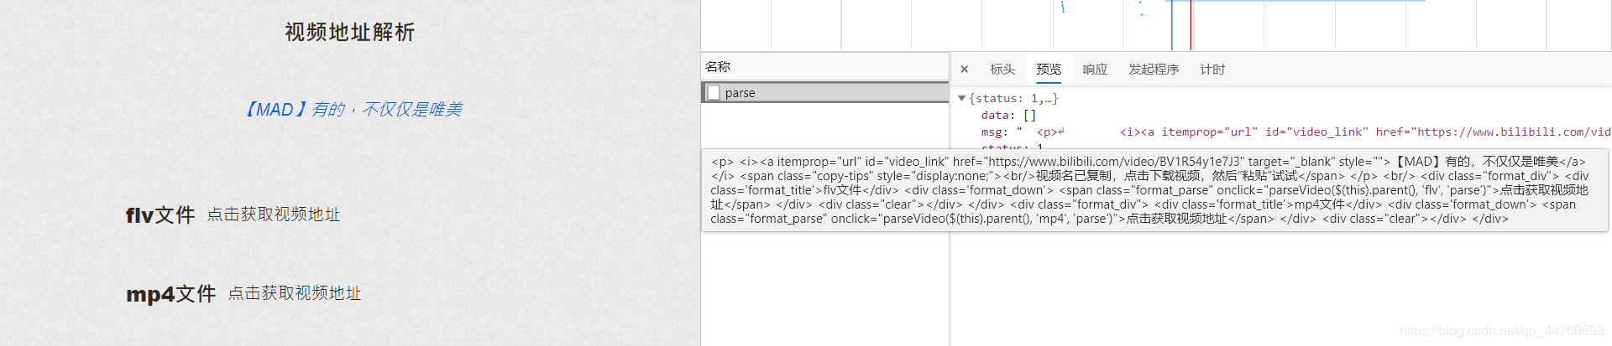
Task: Click the mp4文件 format title
Action: (171, 294)
